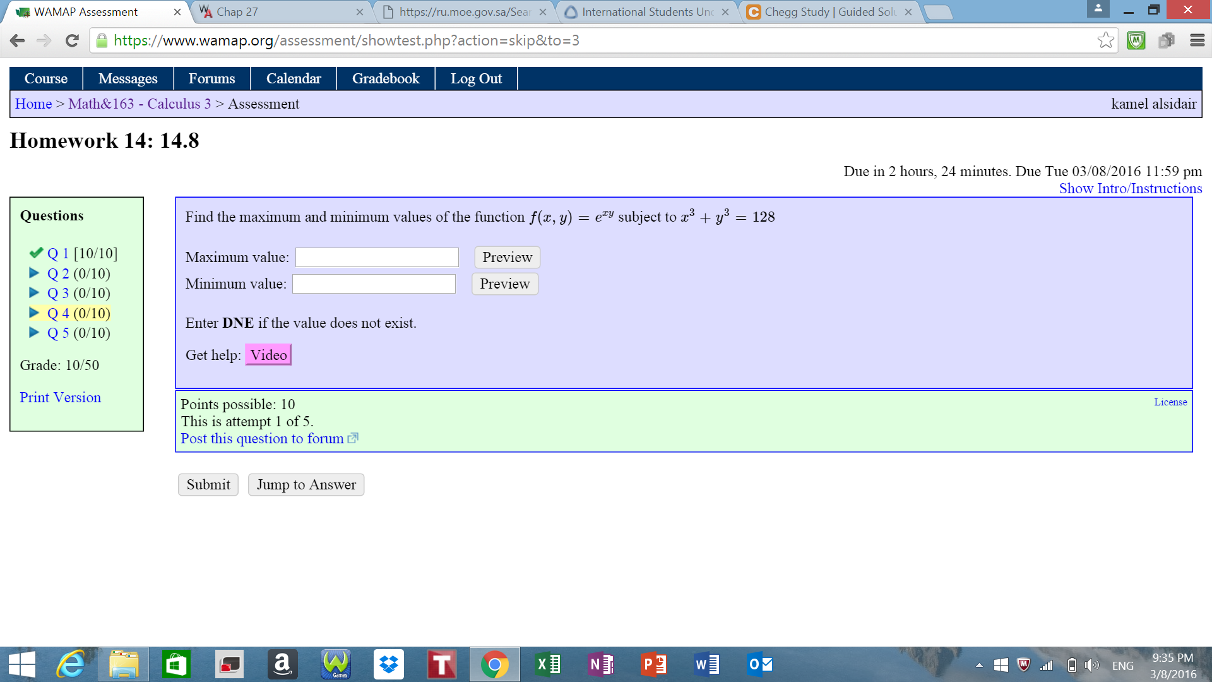1212x682 pixels.
Task: Reload the current page
Action: point(71,40)
